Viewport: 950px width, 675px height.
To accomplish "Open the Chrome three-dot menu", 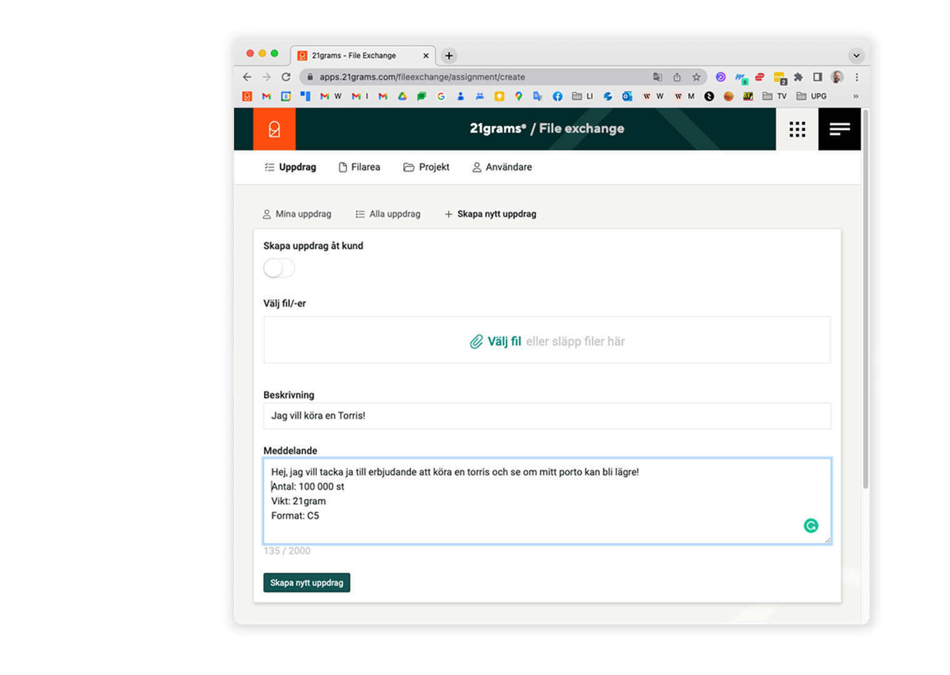I will point(856,77).
